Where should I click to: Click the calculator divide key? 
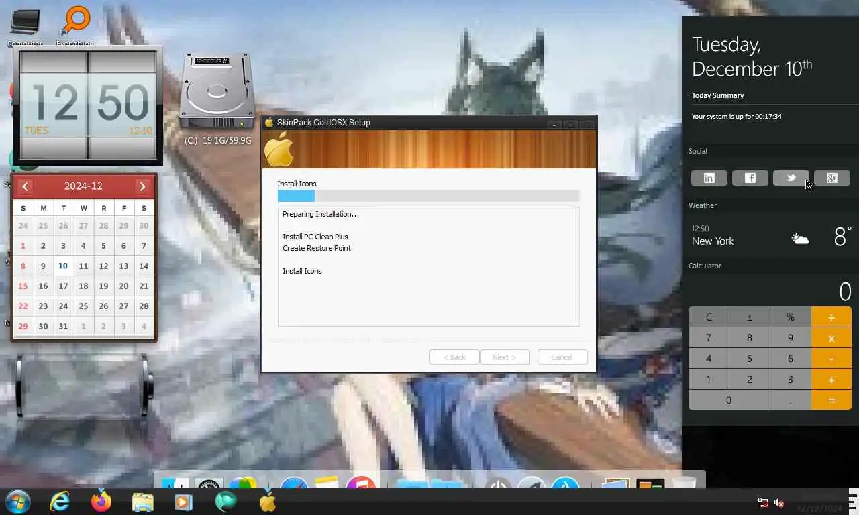831,317
